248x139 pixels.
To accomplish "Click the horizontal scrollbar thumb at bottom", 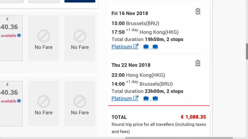I will coord(179,138).
